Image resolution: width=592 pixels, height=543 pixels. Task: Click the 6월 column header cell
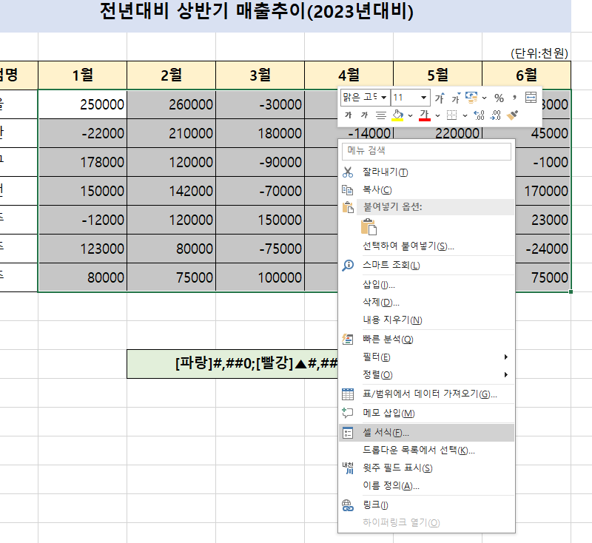pyautogui.click(x=527, y=75)
